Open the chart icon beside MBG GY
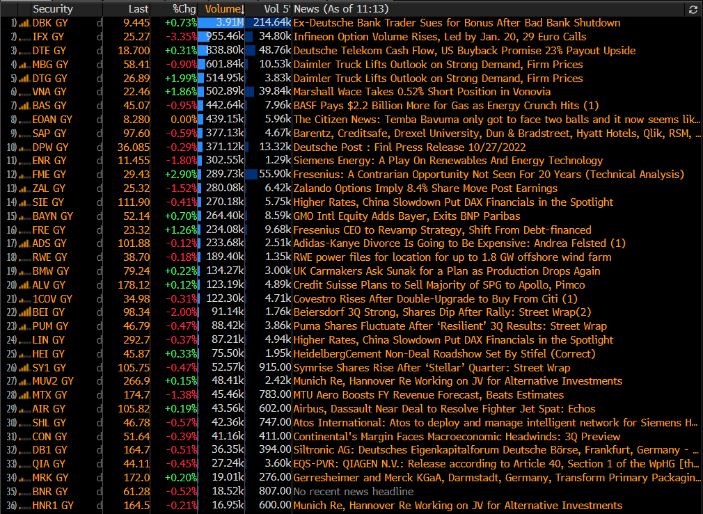Screen dimensions: 703x514 [24, 65]
